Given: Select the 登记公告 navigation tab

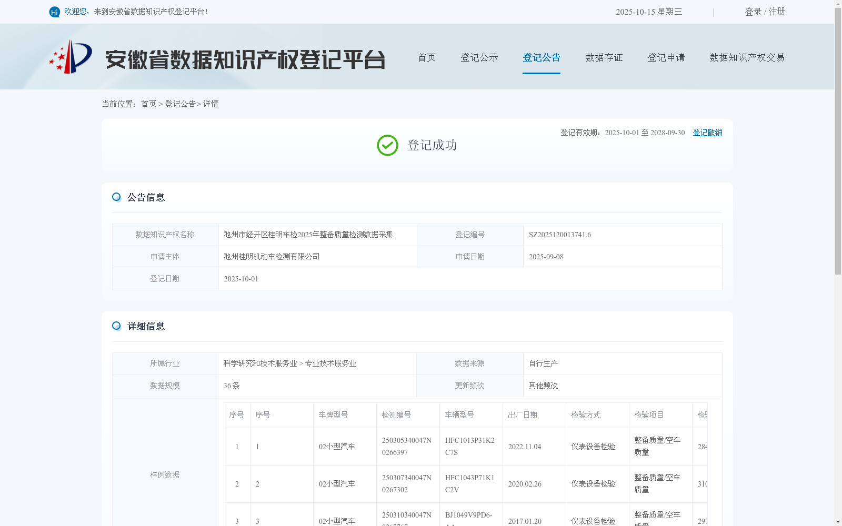Looking at the screenshot, I should click(x=542, y=57).
